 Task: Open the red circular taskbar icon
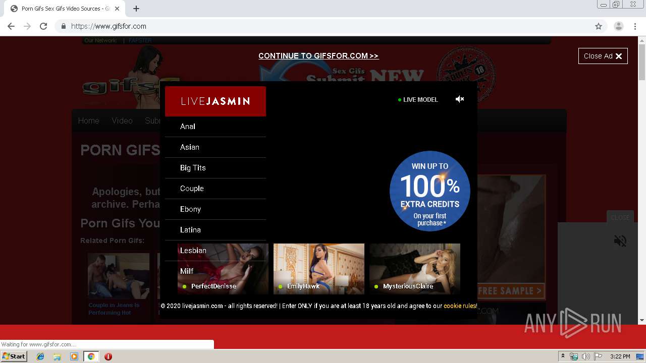[108, 356]
